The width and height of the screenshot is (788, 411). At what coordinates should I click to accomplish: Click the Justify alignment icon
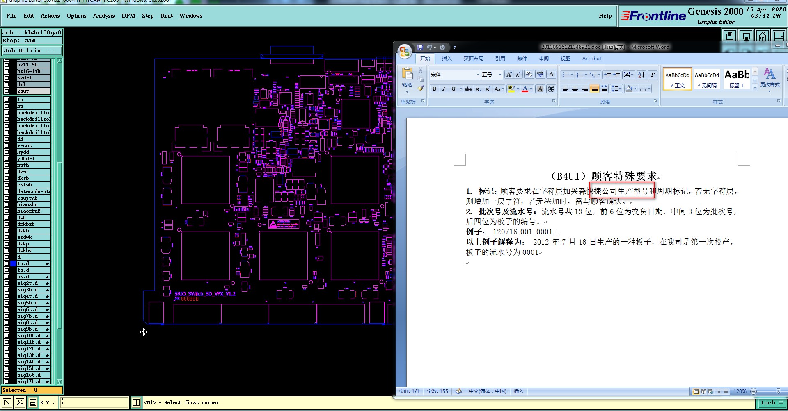594,89
